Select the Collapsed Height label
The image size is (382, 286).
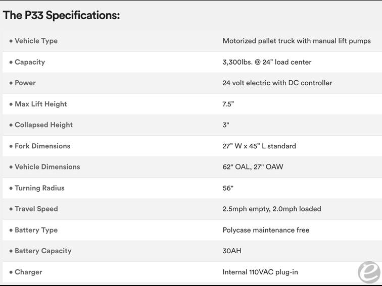click(43, 125)
